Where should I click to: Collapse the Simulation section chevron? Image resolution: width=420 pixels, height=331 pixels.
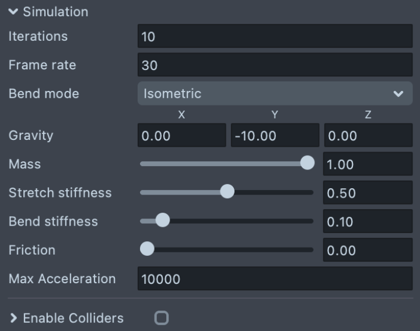click(13, 12)
